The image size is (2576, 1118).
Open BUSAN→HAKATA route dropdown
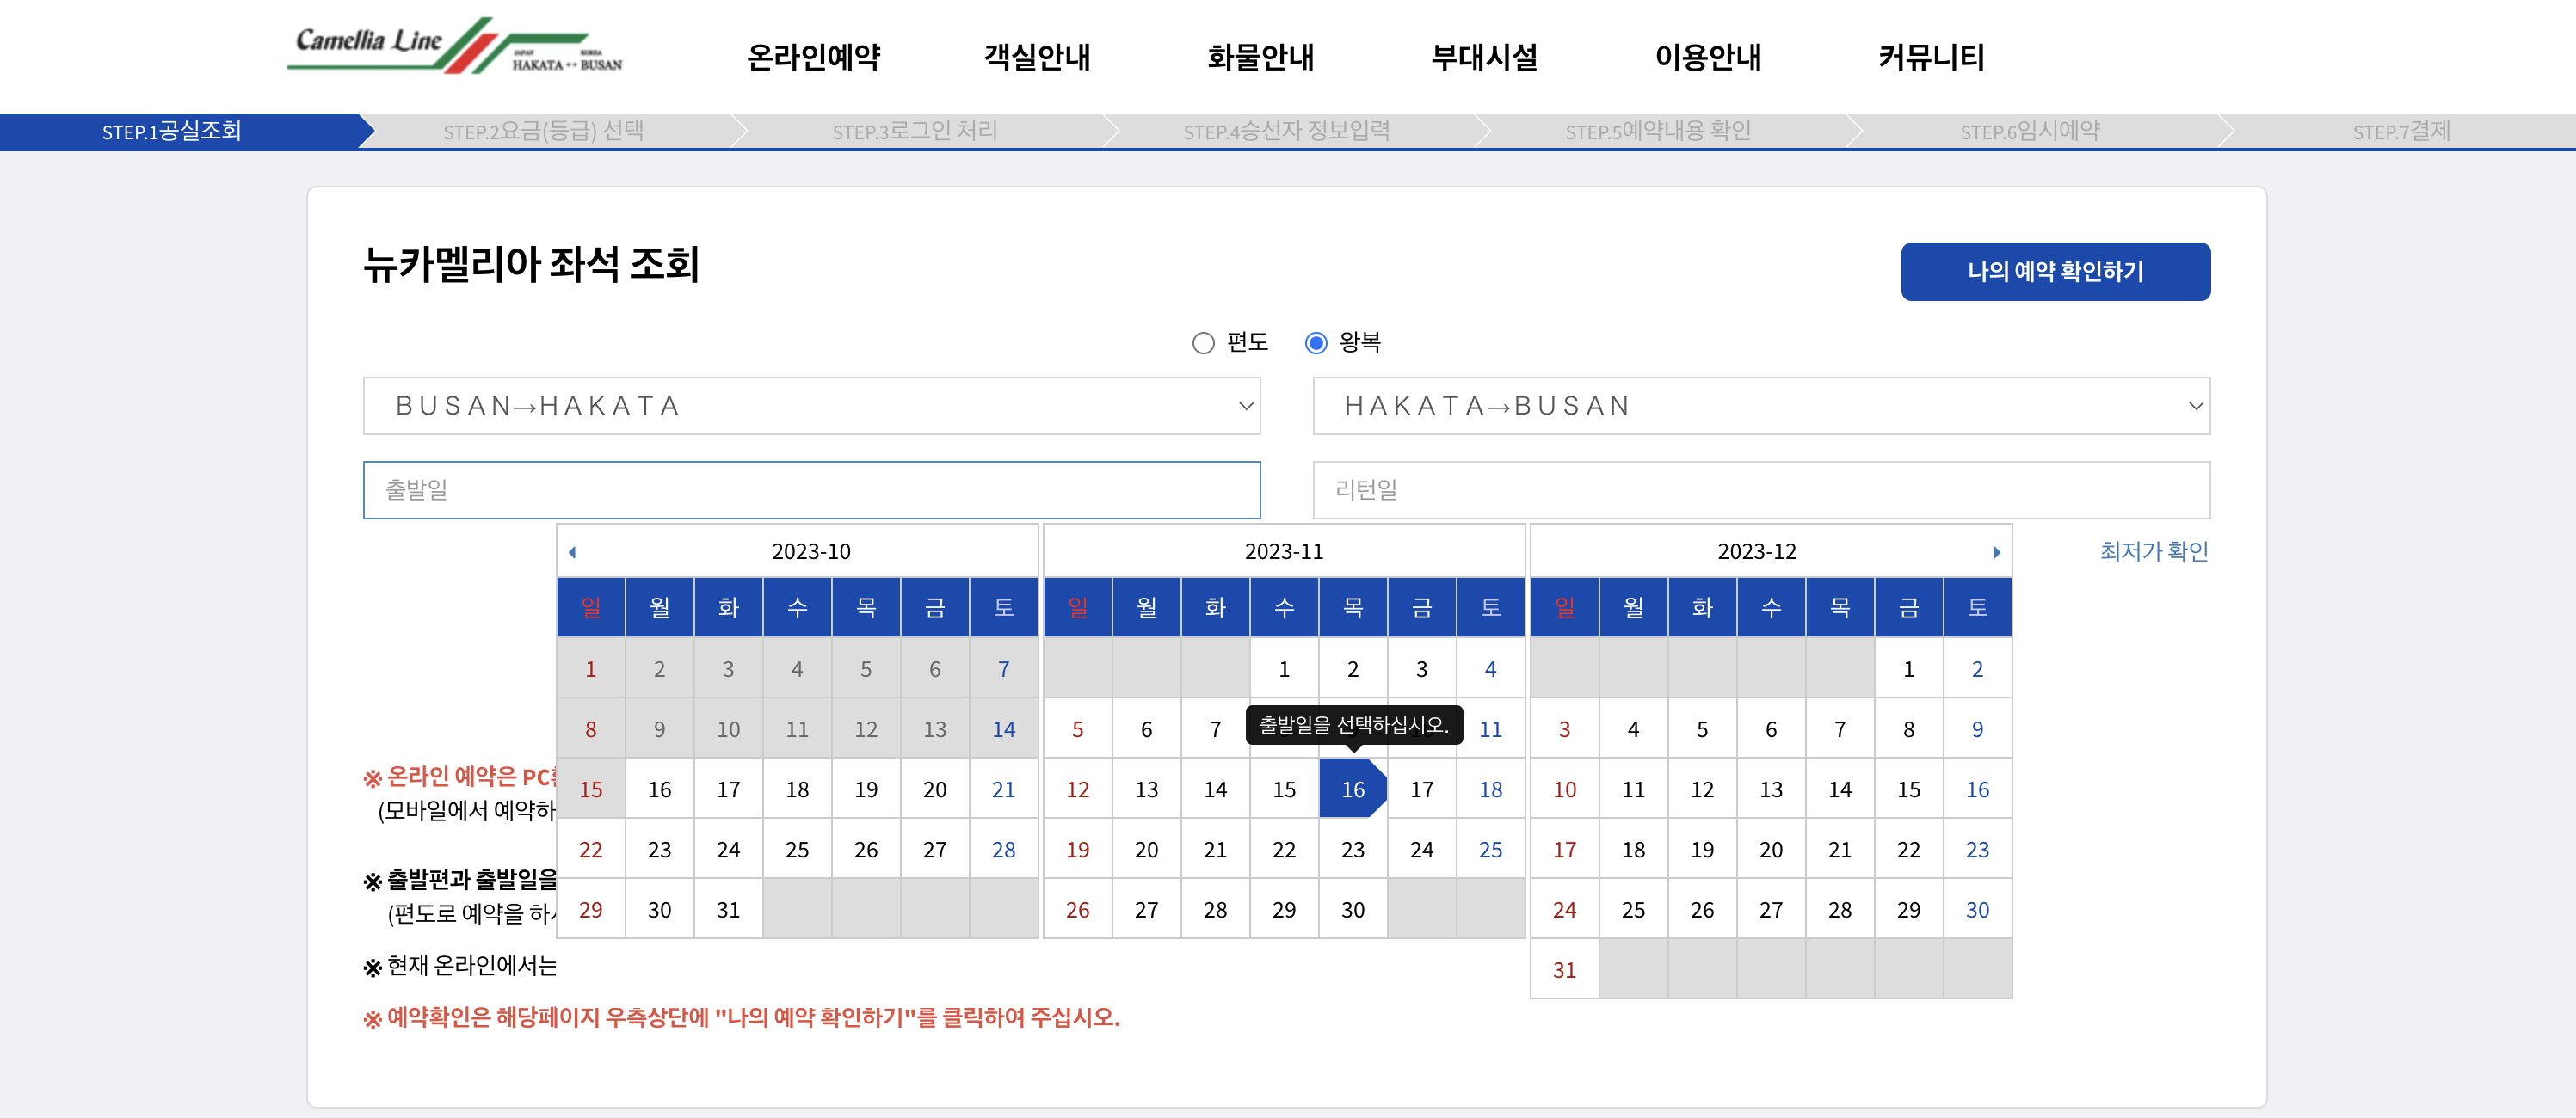tap(811, 406)
